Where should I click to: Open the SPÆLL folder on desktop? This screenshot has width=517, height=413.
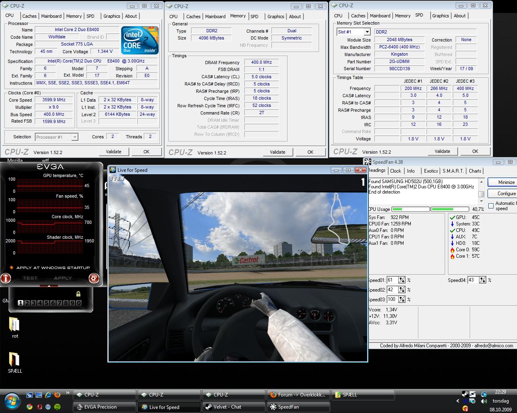(15, 362)
